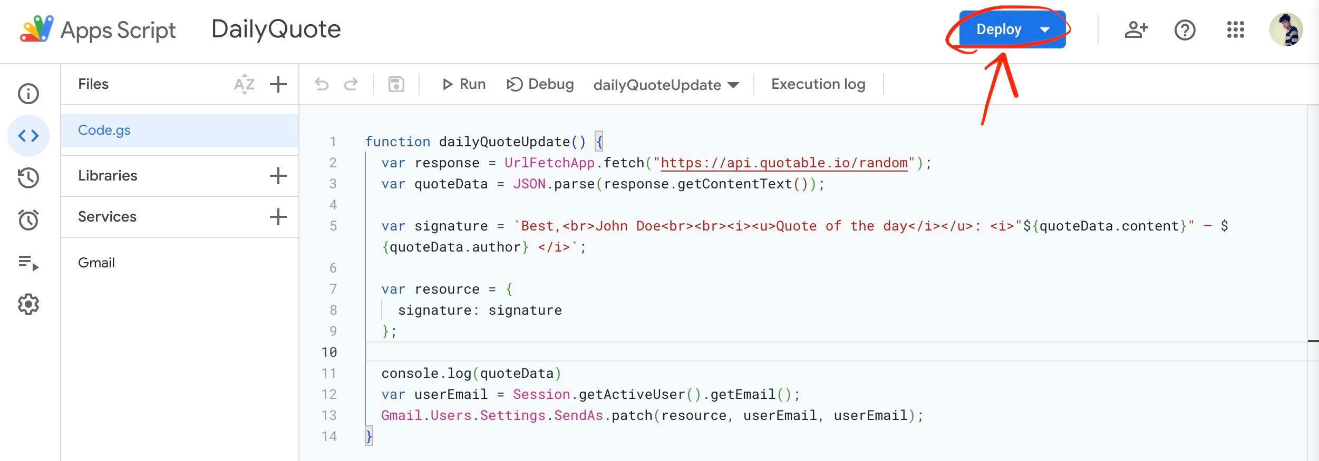Viewport: 1319px width, 461px height.
Task: Click Session.getActiveUser on line 12
Action: 599,394
